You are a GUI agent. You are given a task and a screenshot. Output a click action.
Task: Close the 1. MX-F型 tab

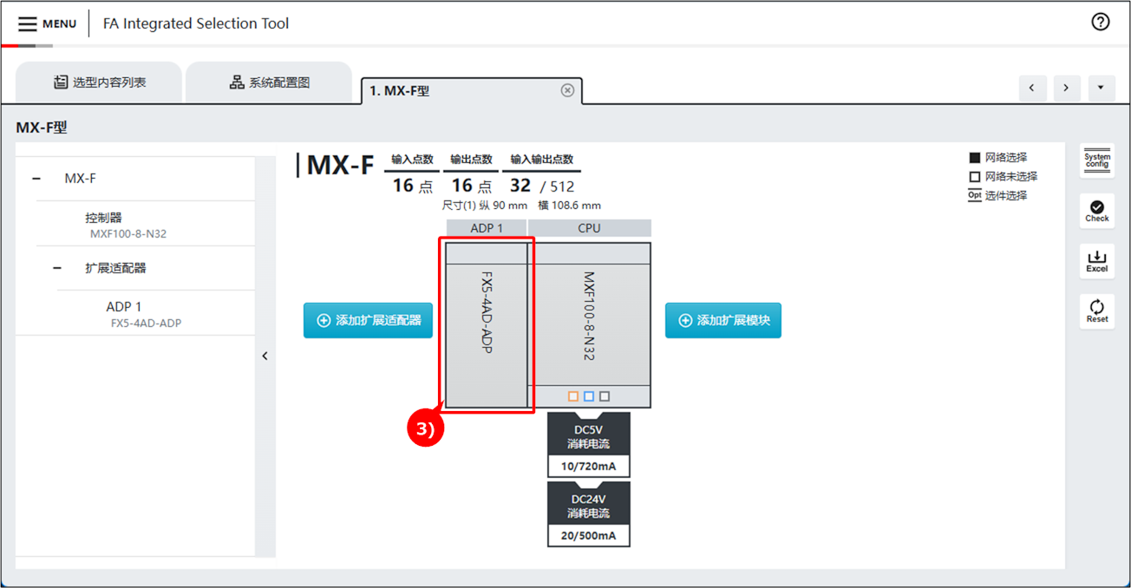pyautogui.click(x=567, y=90)
